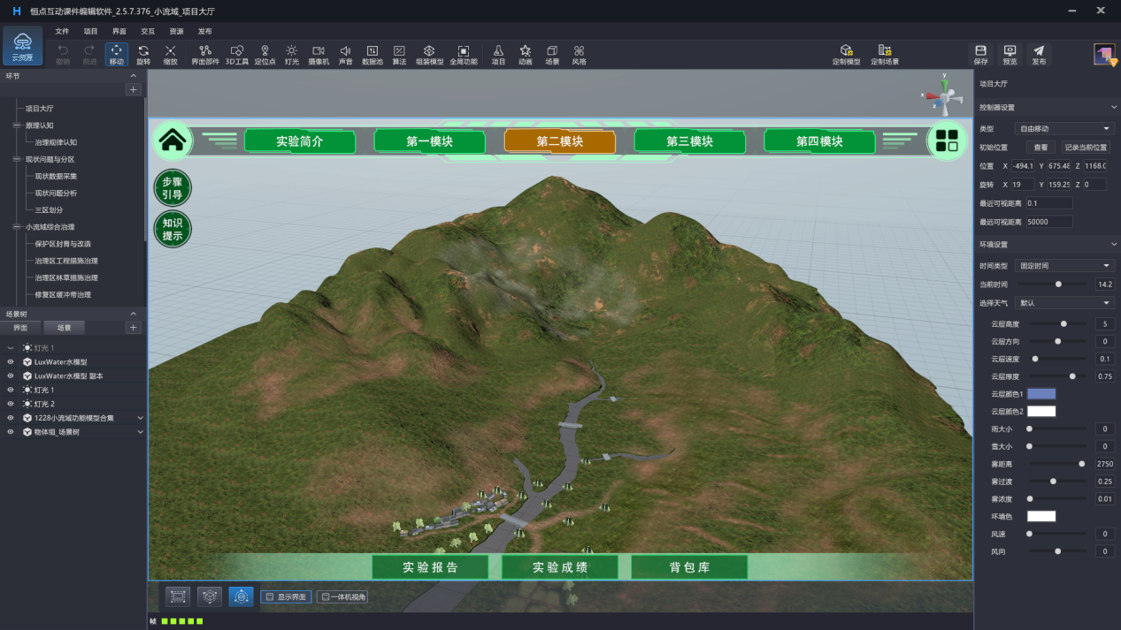Toggle visibility of 灯光 2

(11, 404)
